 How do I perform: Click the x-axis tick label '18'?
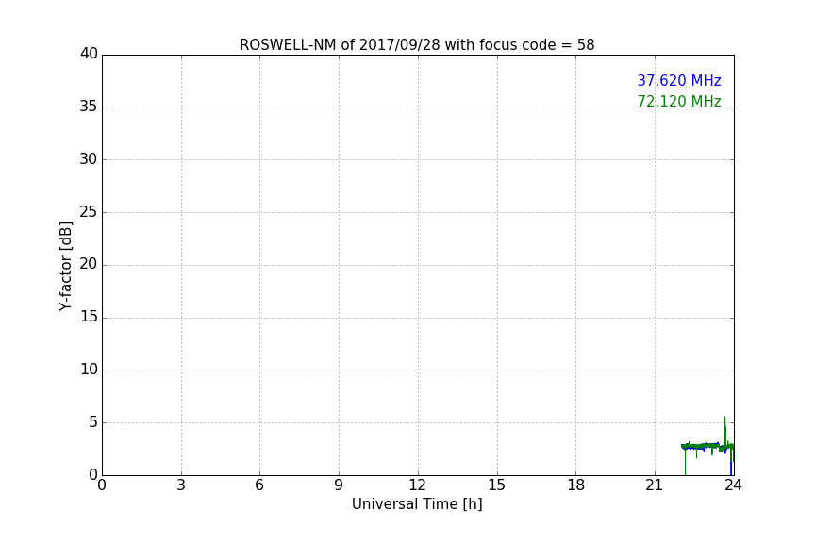(x=575, y=485)
